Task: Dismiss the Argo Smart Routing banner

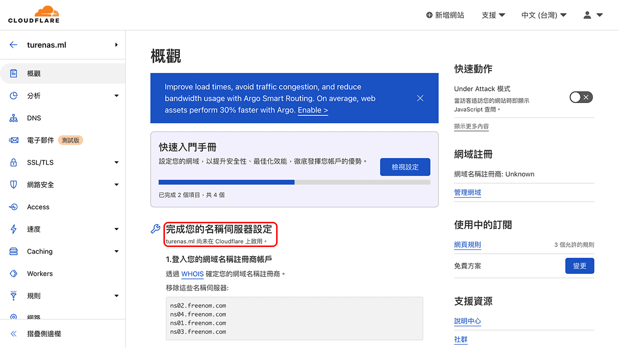Action: pyautogui.click(x=420, y=98)
